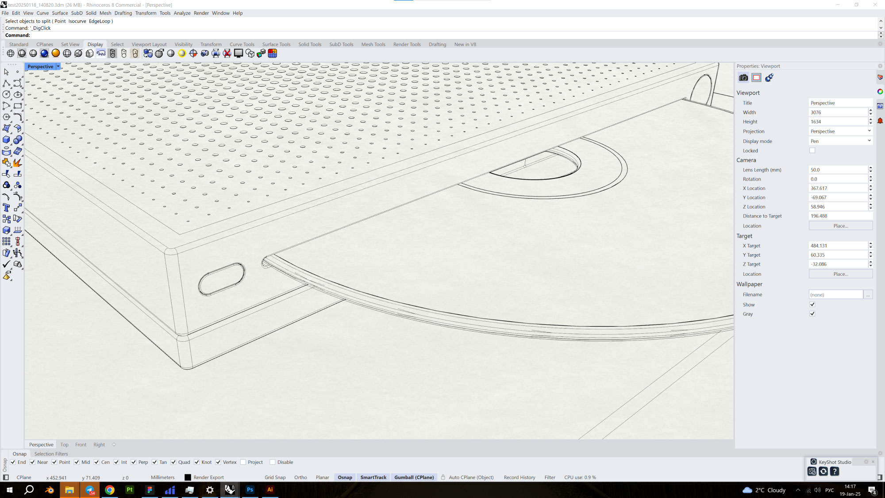Open the Material properties tab icon
Image resolution: width=885 pixels, height=498 pixels.
[x=769, y=78]
